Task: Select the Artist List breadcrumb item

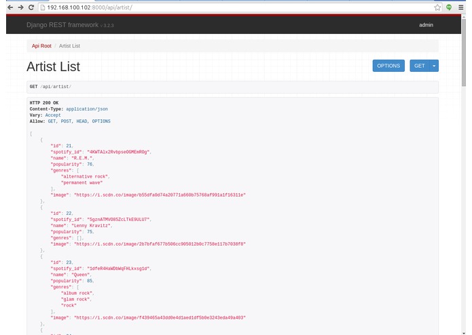Action: [x=69, y=46]
